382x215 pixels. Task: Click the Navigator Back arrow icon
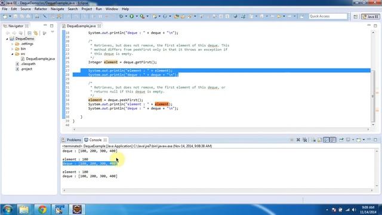tap(8, 33)
